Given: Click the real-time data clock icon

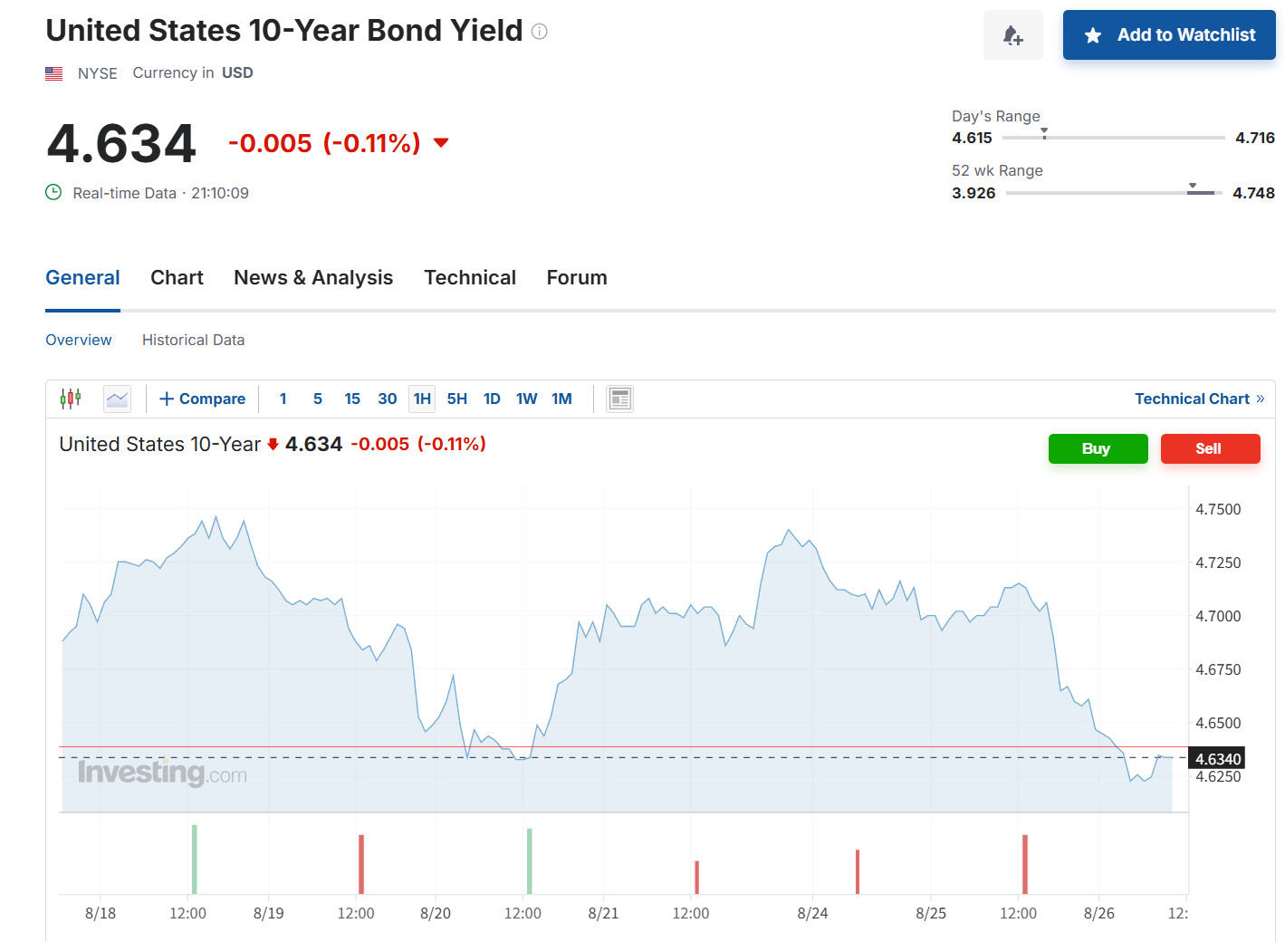Looking at the screenshot, I should point(53,192).
